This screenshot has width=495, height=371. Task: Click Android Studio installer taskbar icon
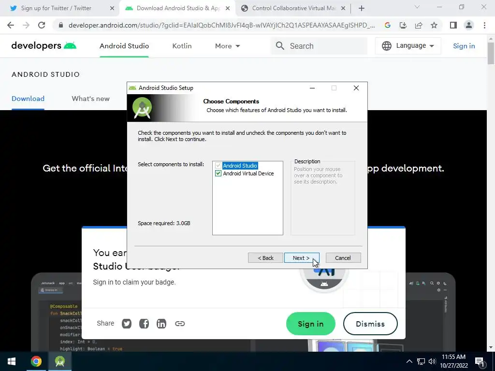[59, 361]
